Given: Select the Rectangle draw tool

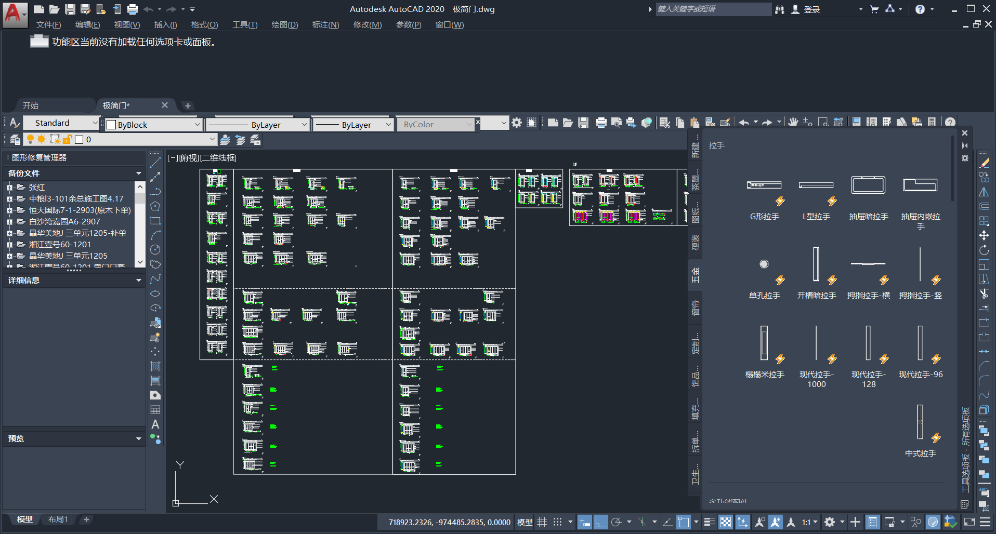Looking at the screenshot, I should (x=155, y=221).
